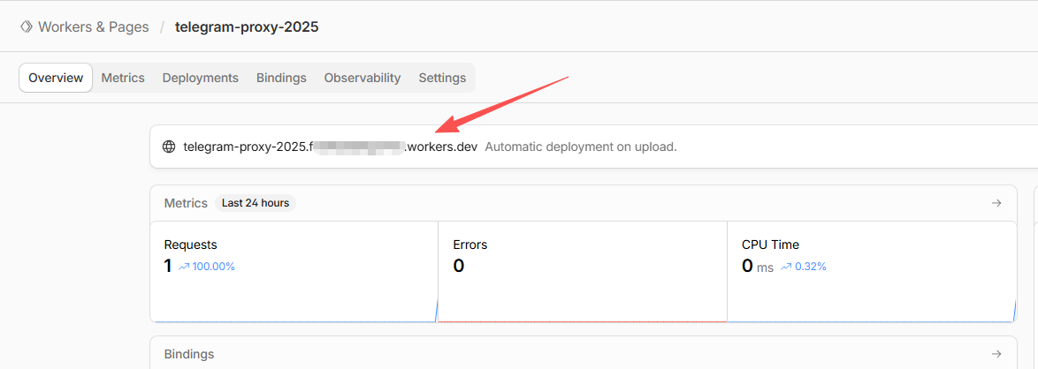Image resolution: width=1038 pixels, height=369 pixels.
Task: Click the globe icon beside the workers.dev domain
Action: pos(169,147)
